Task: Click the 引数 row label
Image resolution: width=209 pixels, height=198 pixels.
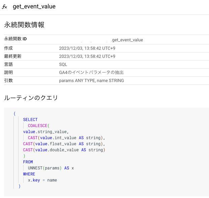Action: 8,80
